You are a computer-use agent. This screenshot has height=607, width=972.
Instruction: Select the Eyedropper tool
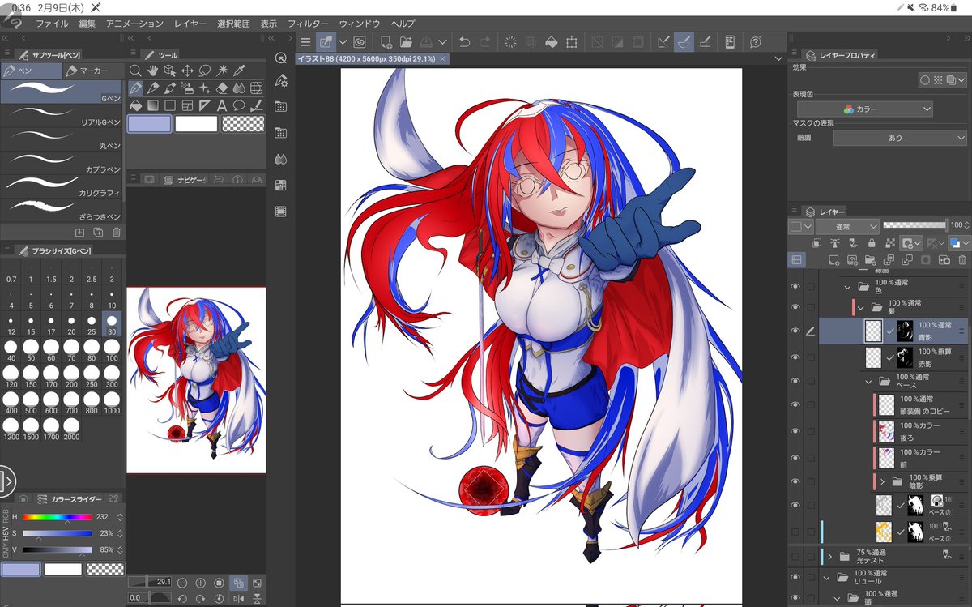(x=240, y=71)
